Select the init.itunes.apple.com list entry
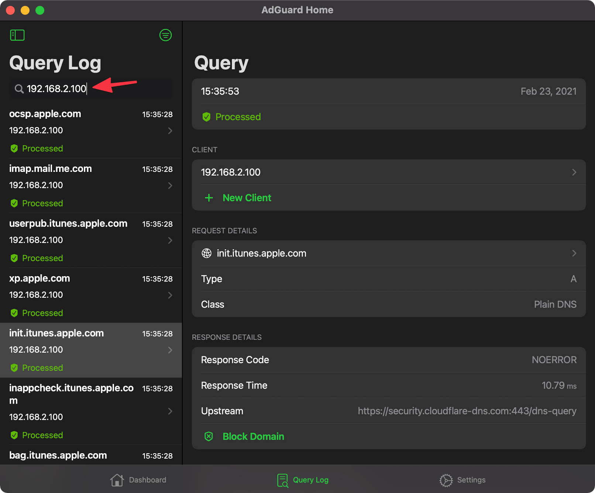The height and width of the screenshot is (493, 595). coord(91,350)
